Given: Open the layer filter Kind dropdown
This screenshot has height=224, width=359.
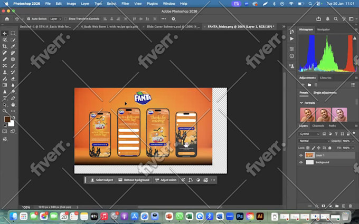Looking at the screenshot, I should coord(309,134).
